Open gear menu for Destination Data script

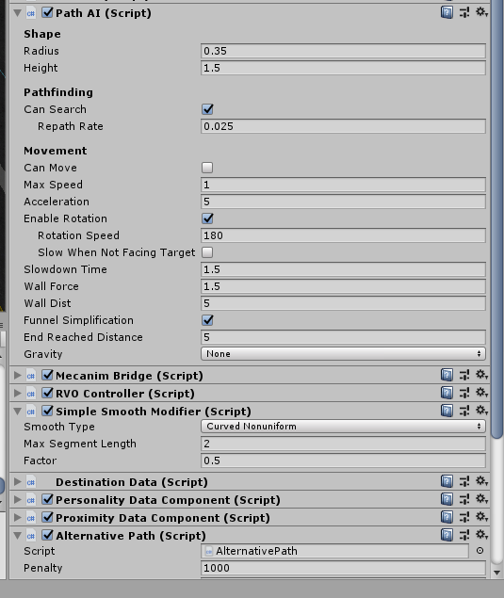pos(481,481)
